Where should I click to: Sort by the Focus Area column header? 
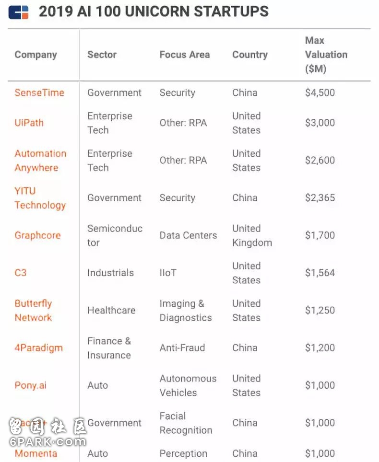point(185,55)
